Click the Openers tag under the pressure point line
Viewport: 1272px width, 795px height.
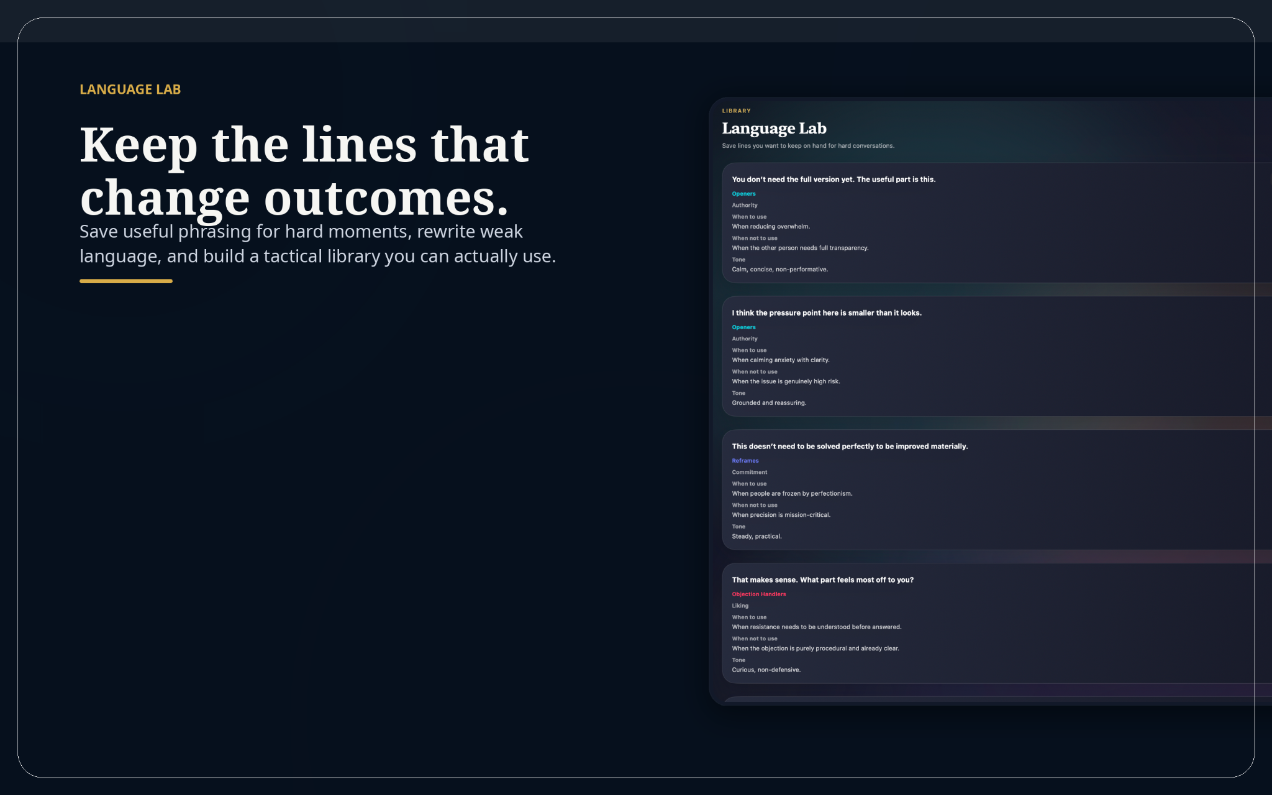tap(743, 327)
